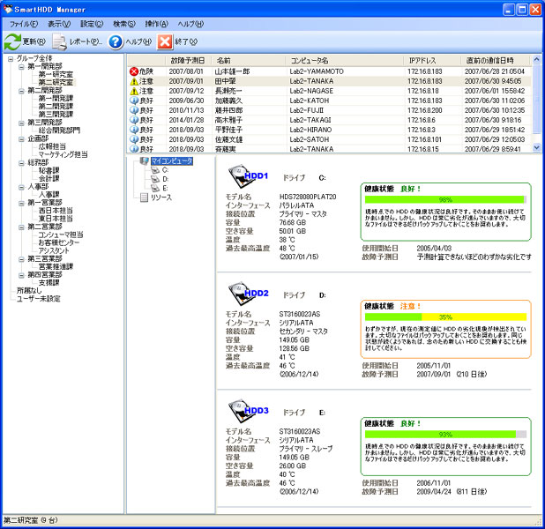This screenshot has width=545, height=529.
Task: Click the C: drive icon in tree
Action: click(x=155, y=170)
